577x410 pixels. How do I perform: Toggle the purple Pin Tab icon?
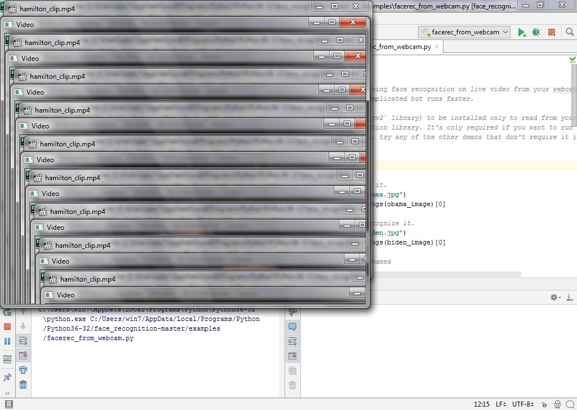click(7, 377)
